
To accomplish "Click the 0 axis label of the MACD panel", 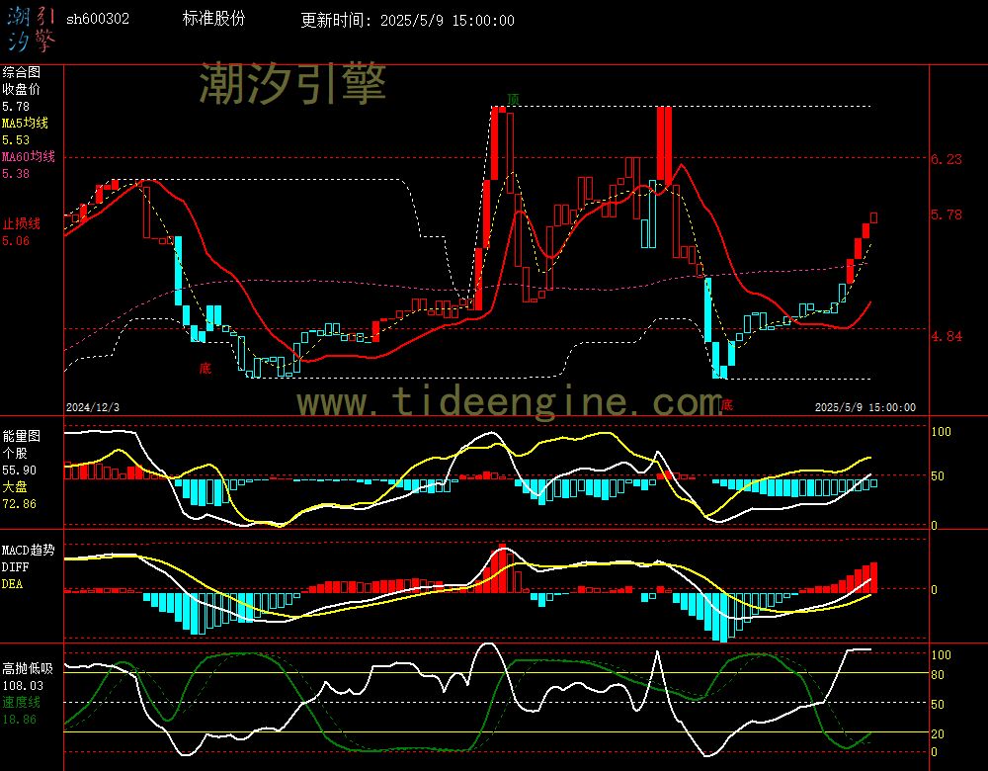I will coord(934,590).
